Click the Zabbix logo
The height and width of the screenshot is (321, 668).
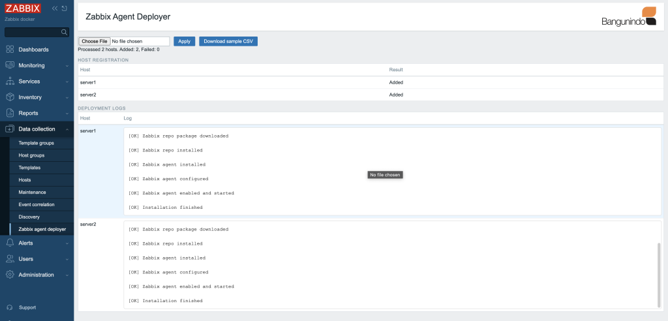(x=23, y=8)
